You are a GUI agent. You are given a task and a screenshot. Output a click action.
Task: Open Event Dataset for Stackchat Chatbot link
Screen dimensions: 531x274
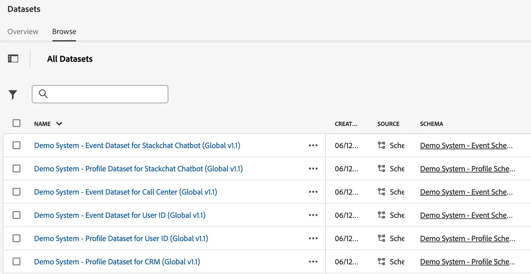137,146
